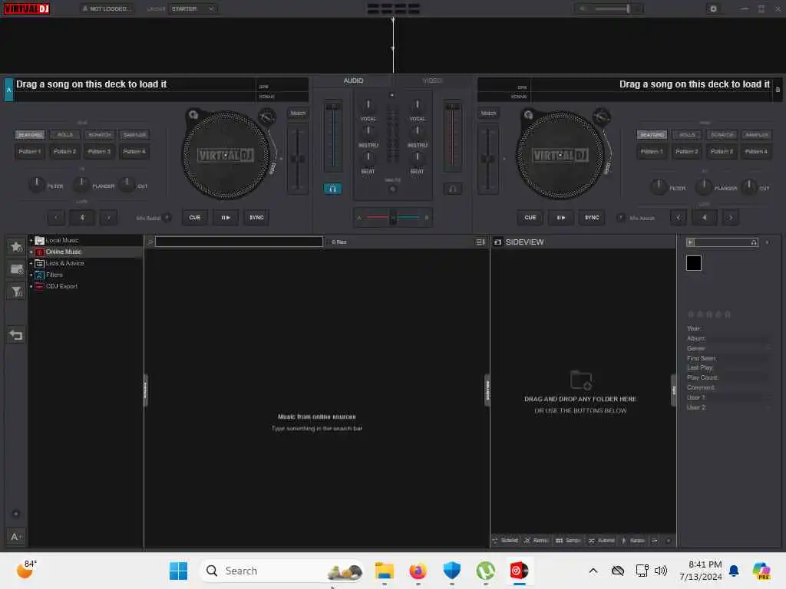
Task: Click the Windows Start button
Action: tap(178, 571)
